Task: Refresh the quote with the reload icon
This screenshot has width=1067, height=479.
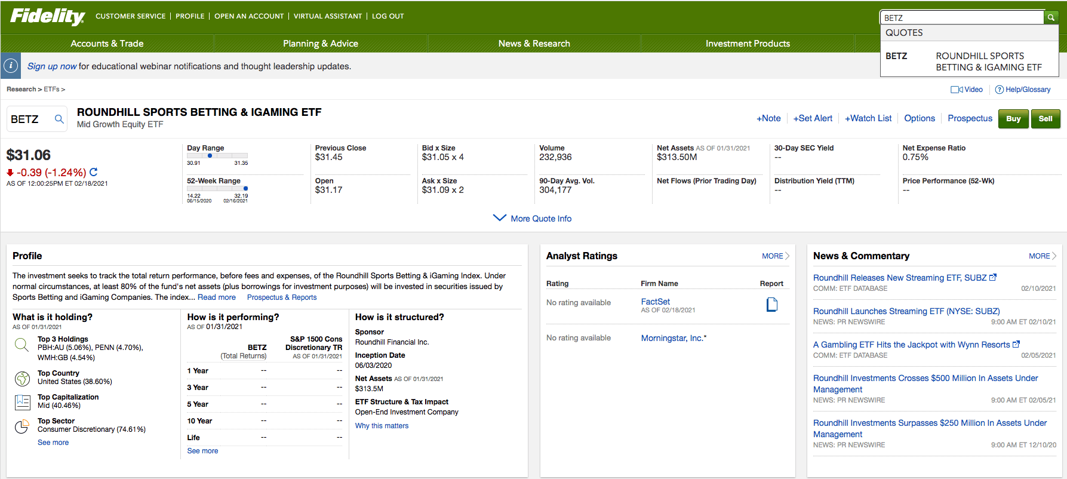Action: [94, 172]
